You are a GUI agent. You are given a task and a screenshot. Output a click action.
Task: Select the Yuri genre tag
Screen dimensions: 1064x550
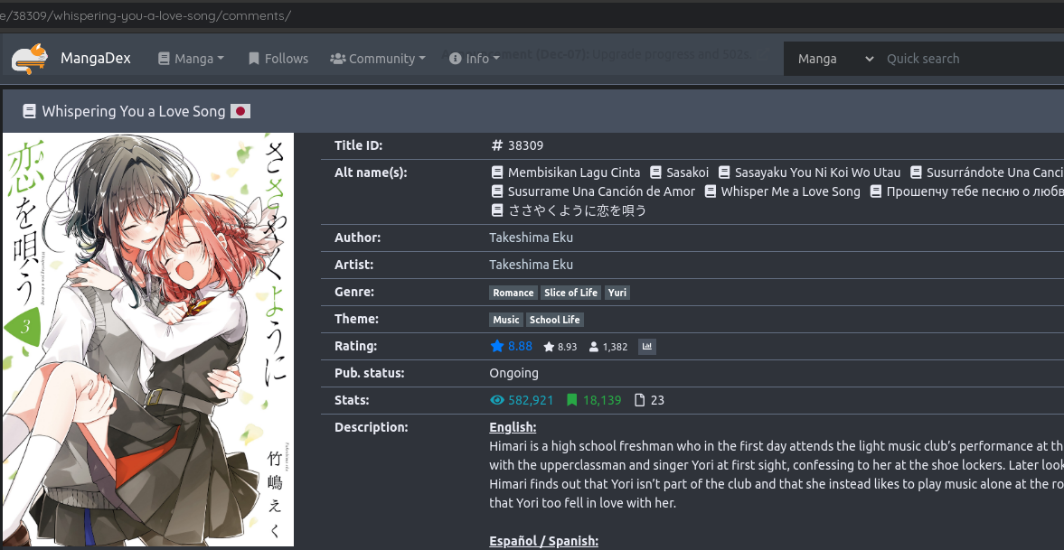tap(617, 293)
